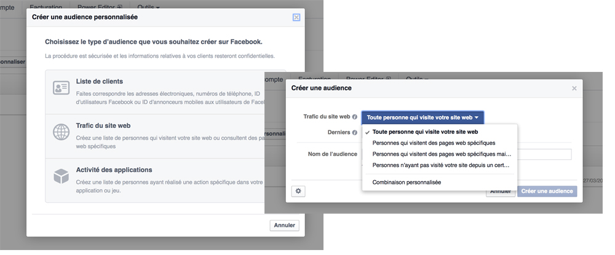
Task: Click info icon next to Trafic du site web
Action: pyautogui.click(x=355, y=117)
